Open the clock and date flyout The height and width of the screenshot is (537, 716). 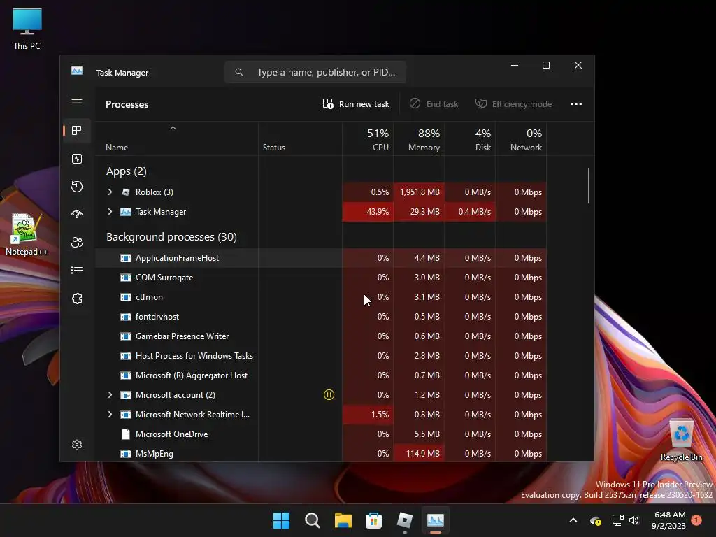[x=669, y=520]
